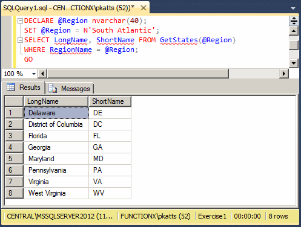Viewport: 301px width, 227px height.
Task: Select row header 6
Action: tap(14, 170)
